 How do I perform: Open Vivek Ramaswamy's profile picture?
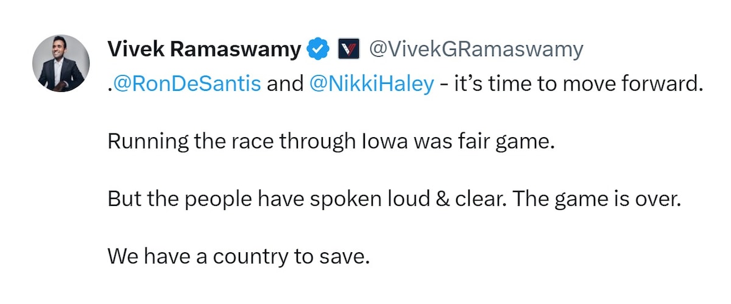coord(61,62)
